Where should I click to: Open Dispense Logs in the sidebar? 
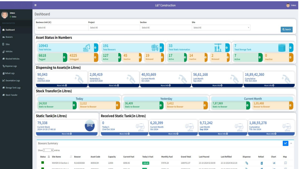16,66
